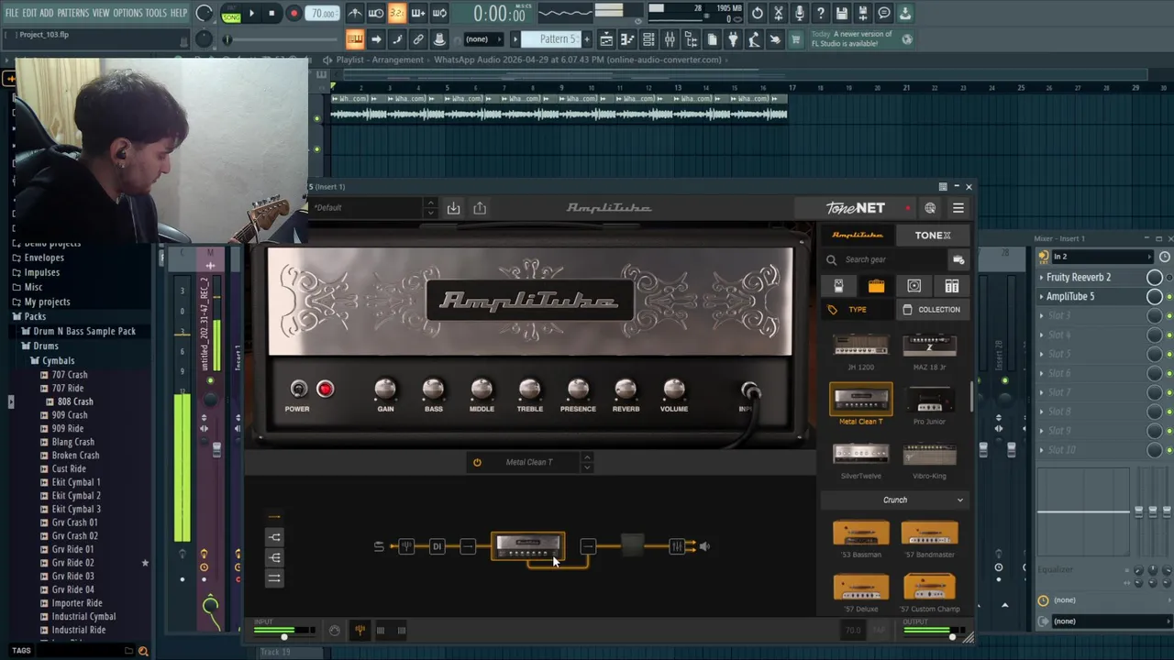
Task: Open the PATTERNS menu
Action: [x=73, y=13]
